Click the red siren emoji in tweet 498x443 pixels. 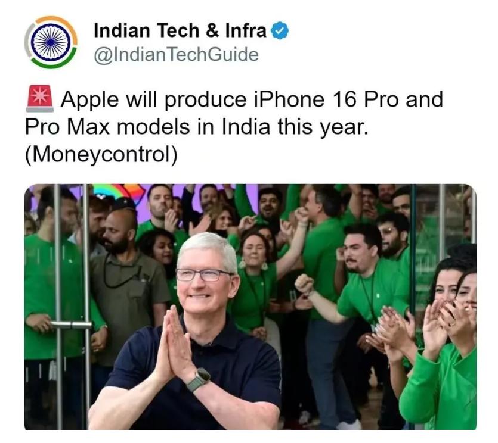point(40,99)
